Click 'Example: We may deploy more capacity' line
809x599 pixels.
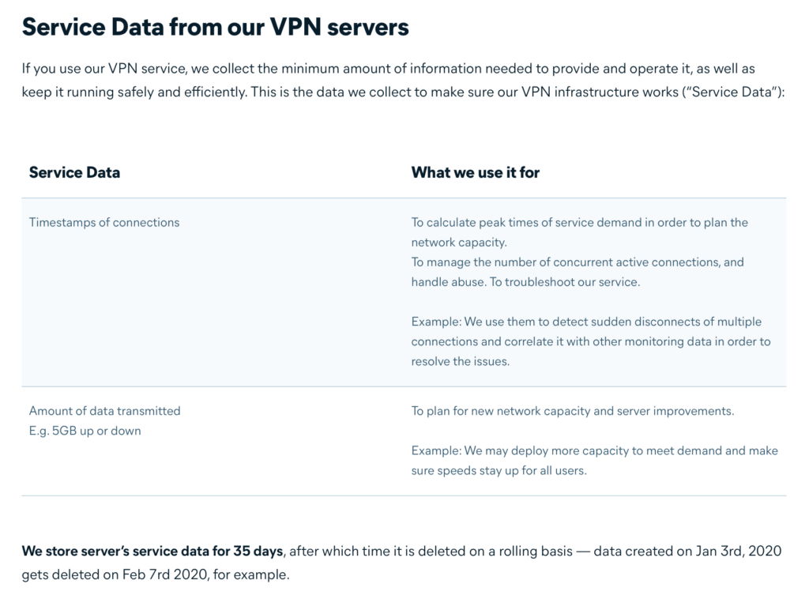(594, 450)
